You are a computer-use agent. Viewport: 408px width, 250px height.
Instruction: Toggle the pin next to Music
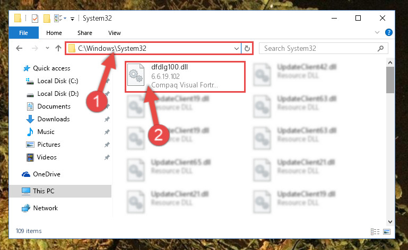coord(107,132)
